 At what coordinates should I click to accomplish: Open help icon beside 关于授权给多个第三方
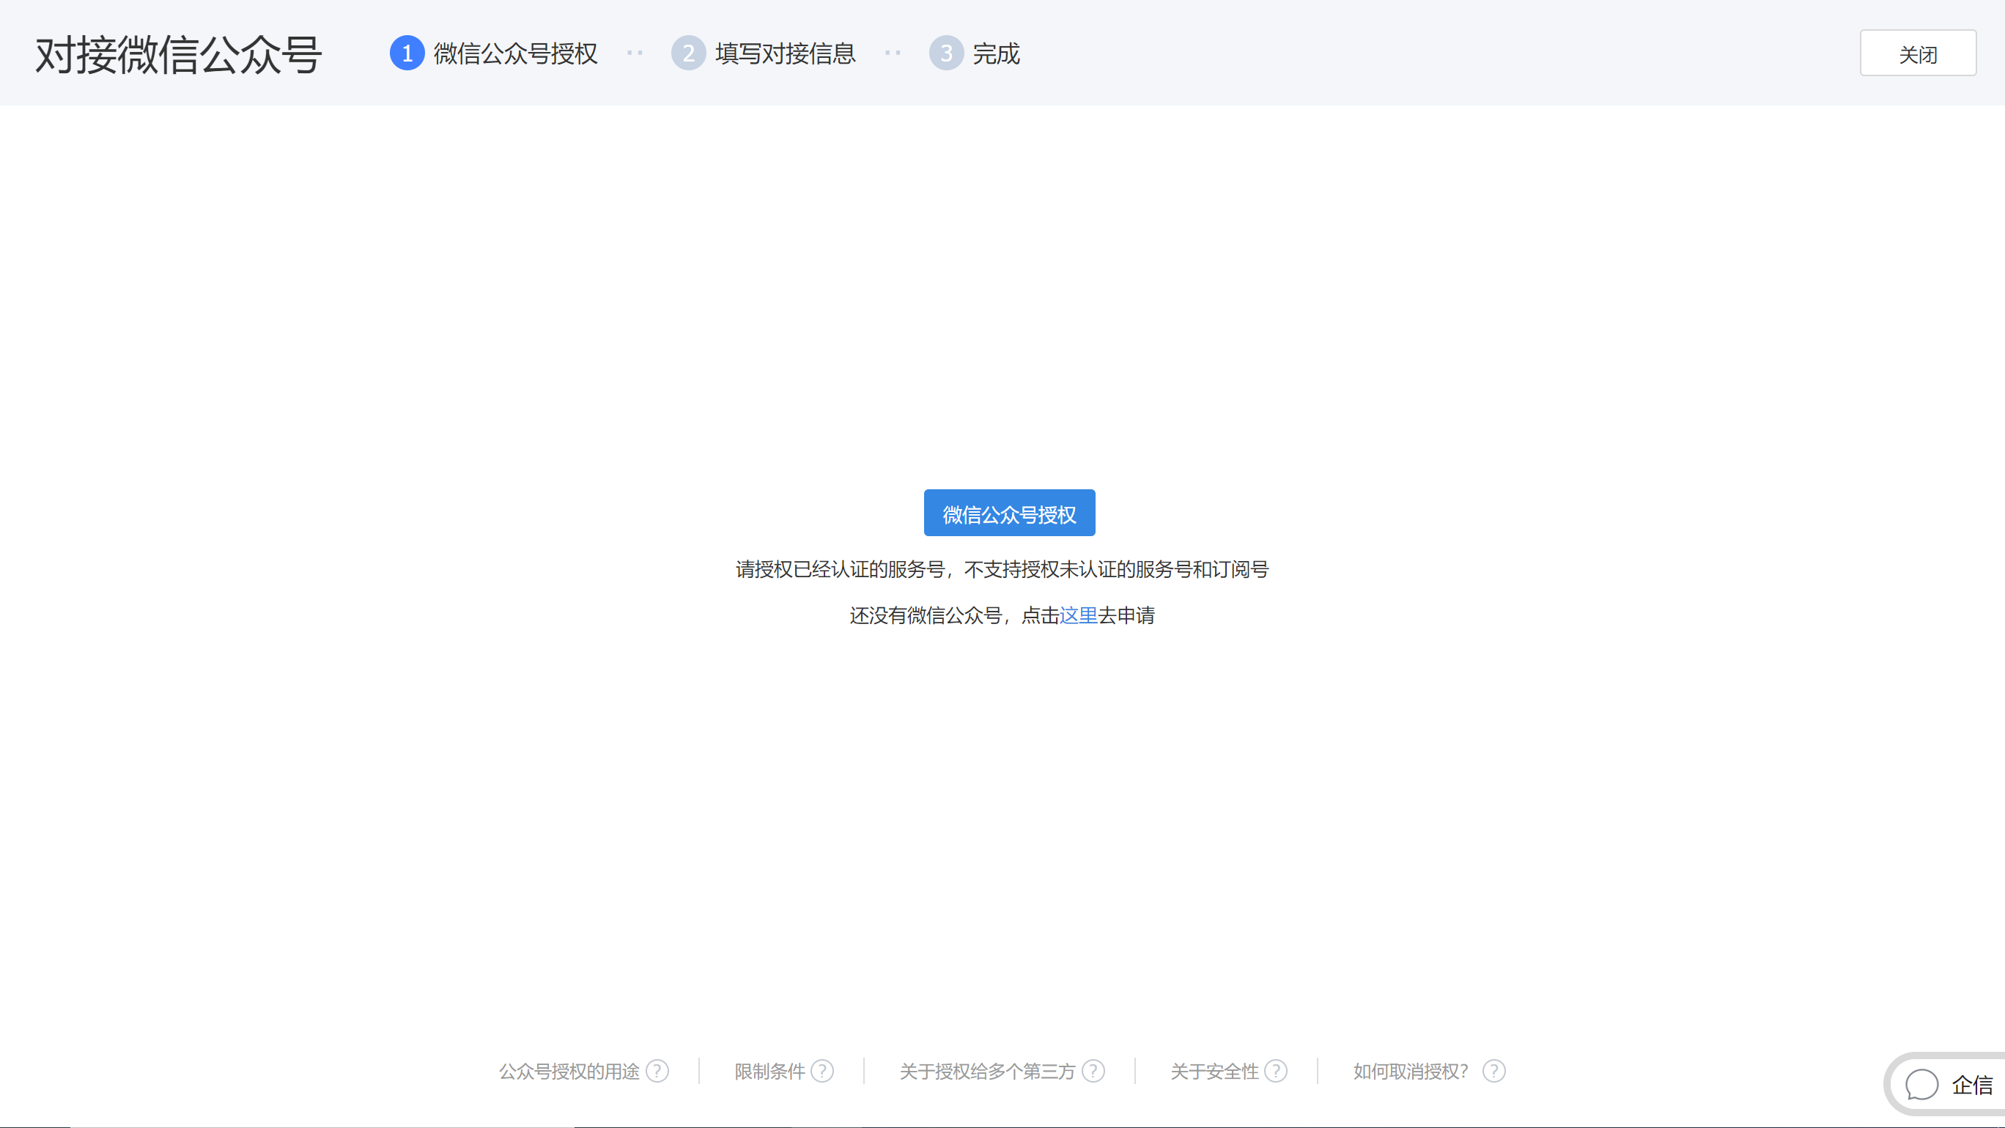click(x=1093, y=1071)
